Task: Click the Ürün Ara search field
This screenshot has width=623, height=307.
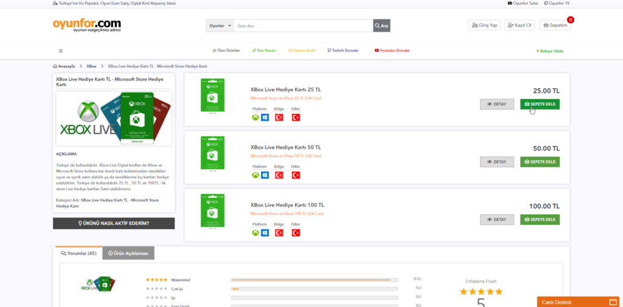Action: 303,26
